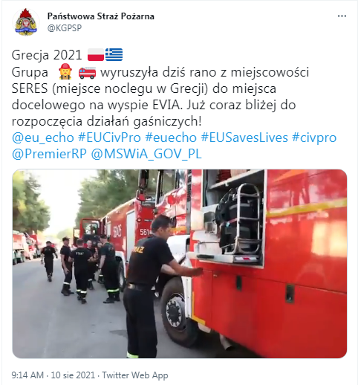
Task: Click the 9:14 AM timestamp
Action: point(27,375)
